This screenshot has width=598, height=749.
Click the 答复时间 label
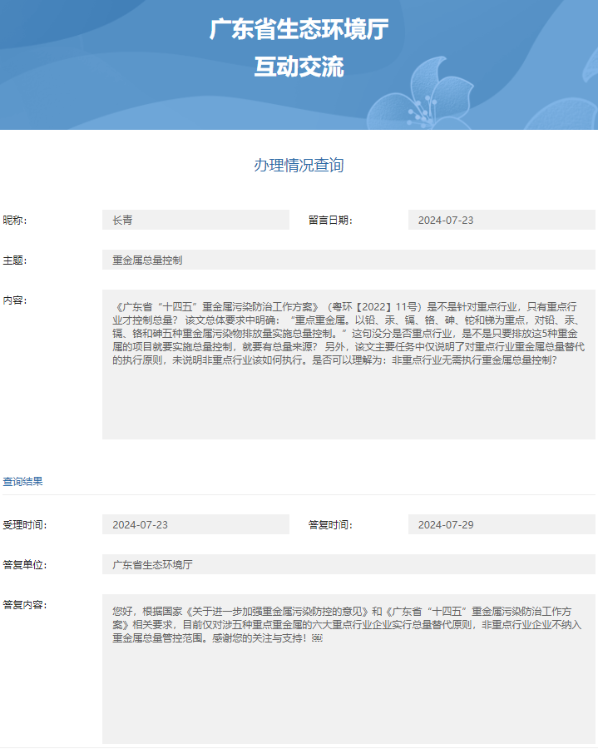[x=330, y=525]
